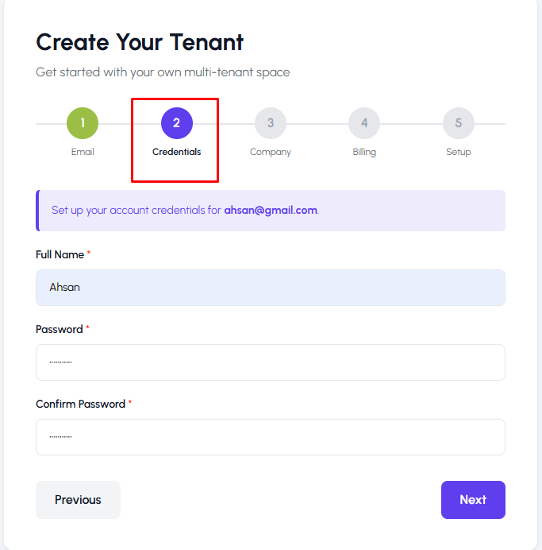Click the purple Next button
This screenshot has width=542, height=550.
473,500
